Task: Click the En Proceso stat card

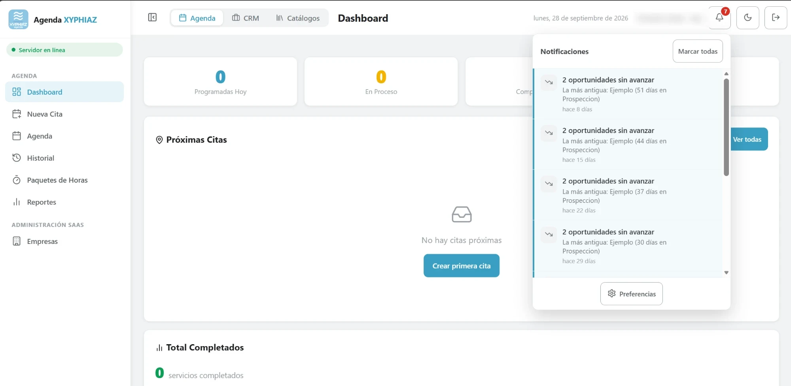Action: 381,82
